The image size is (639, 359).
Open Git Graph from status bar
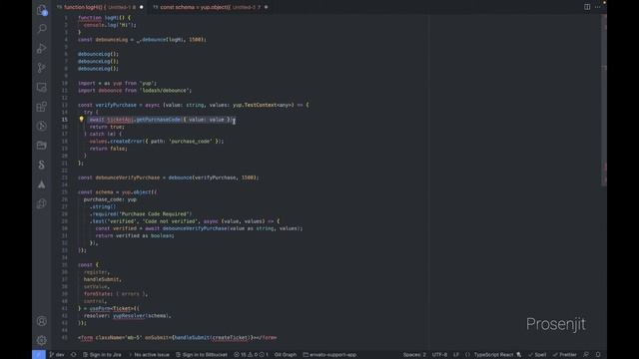[x=286, y=355]
